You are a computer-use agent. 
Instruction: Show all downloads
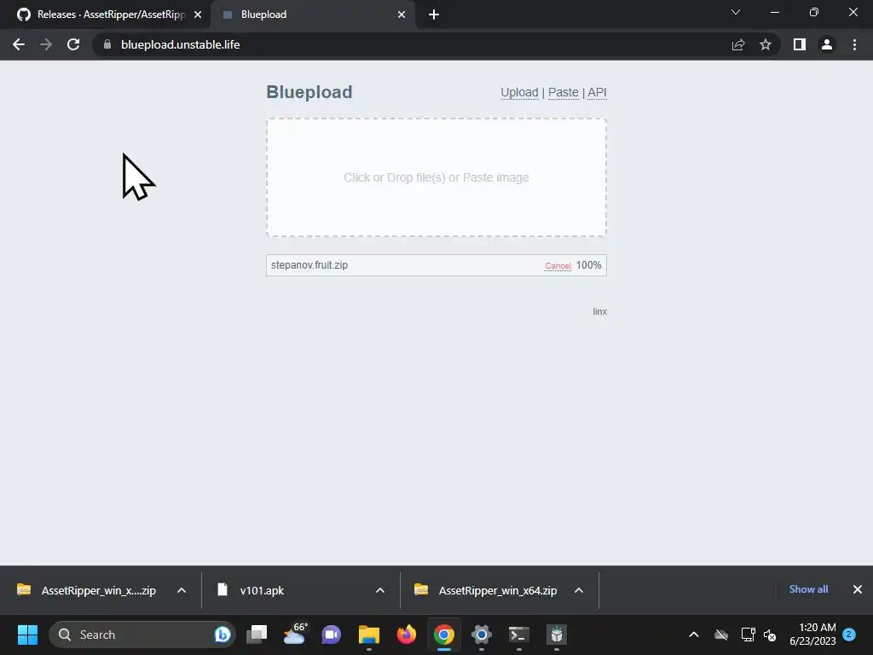pos(808,589)
